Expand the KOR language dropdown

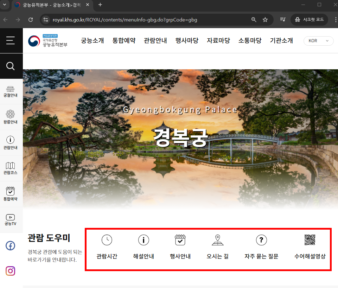tap(318, 41)
